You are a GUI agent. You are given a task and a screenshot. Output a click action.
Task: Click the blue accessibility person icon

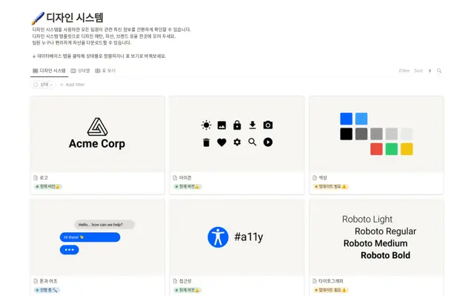pos(218,237)
